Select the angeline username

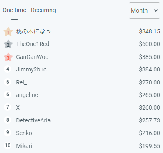click(27, 95)
